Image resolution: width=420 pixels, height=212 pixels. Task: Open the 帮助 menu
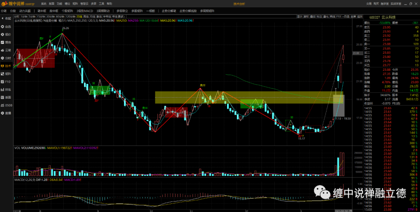click(109, 4)
